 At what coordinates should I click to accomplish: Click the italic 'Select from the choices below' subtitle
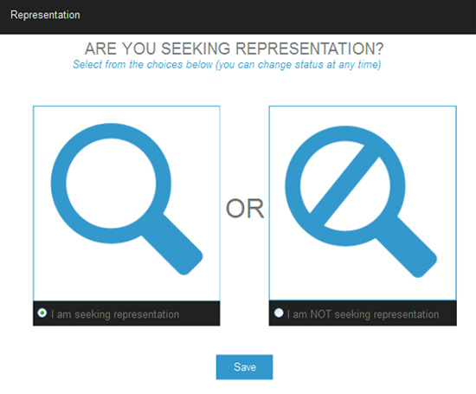tap(227, 64)
